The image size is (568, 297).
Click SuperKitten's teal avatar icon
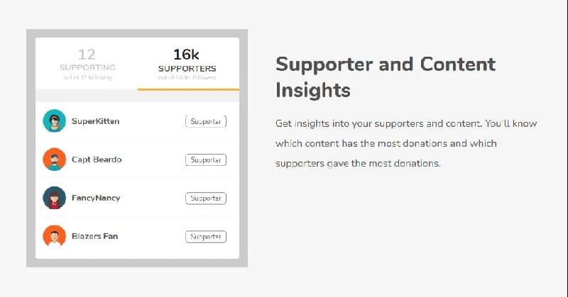pyautogui.click(x=54, y=121)
